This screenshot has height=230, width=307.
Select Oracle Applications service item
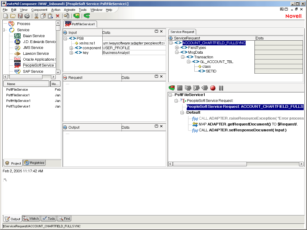39,59
